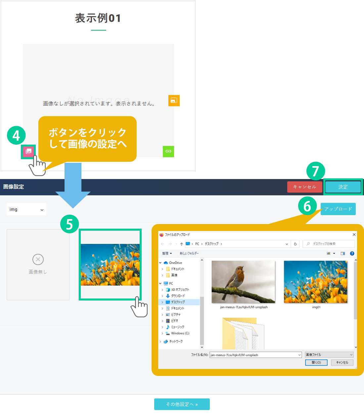Click the green link icon
Screen dimensions: 364x414
point(168,152)
